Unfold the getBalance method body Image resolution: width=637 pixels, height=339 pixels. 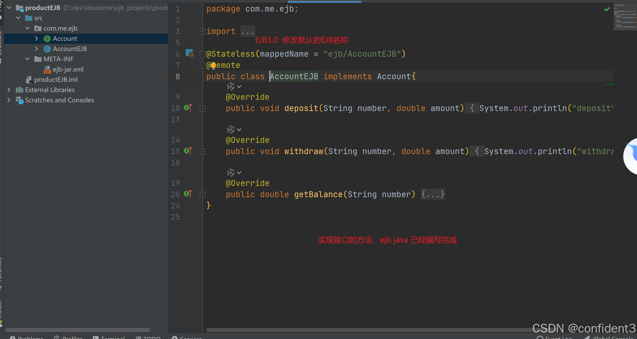click(x=202, y=195)
